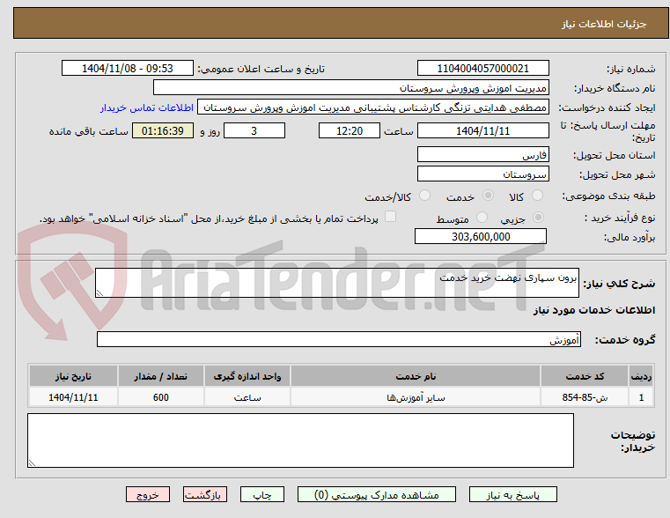Click the remaining days field showing 3
The width and height of the screenshot is (670, 518).
pos(254,130)
